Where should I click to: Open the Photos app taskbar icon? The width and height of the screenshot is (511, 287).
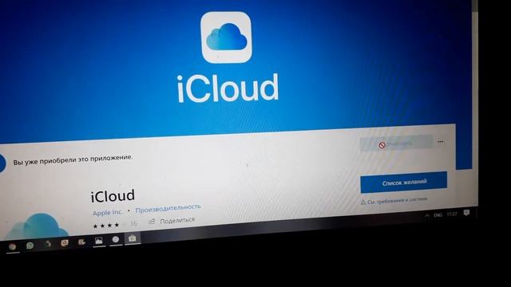click(x=98, y=241)
